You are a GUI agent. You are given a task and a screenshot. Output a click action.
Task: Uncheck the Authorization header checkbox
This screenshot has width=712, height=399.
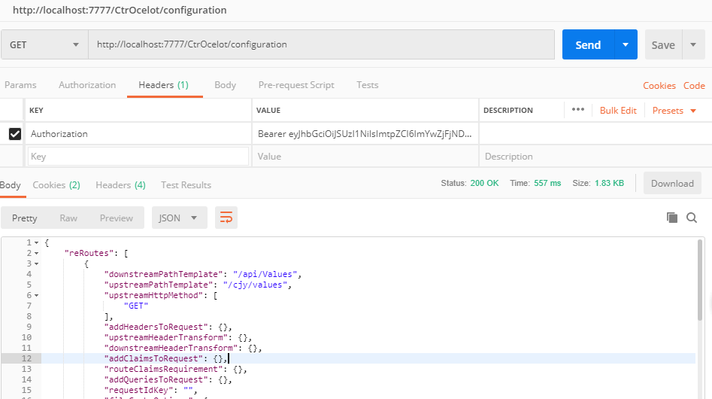pyautogui.click(x=14, y=134)
